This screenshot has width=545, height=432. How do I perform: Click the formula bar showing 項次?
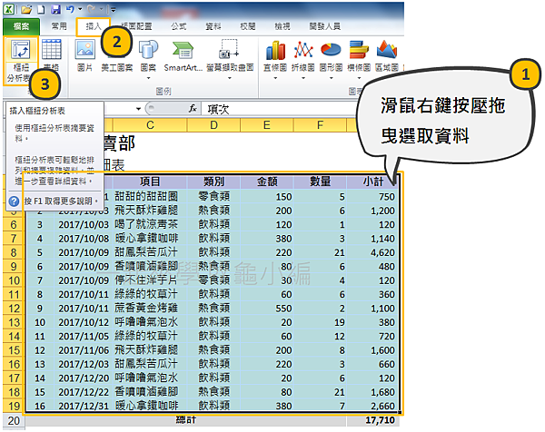(x=363, y=107)
